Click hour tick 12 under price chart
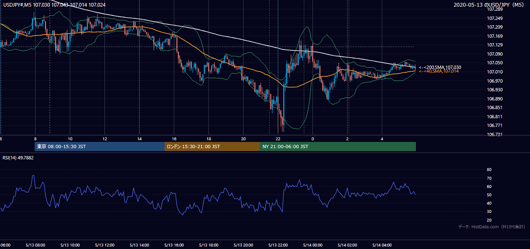 [105, 139]
